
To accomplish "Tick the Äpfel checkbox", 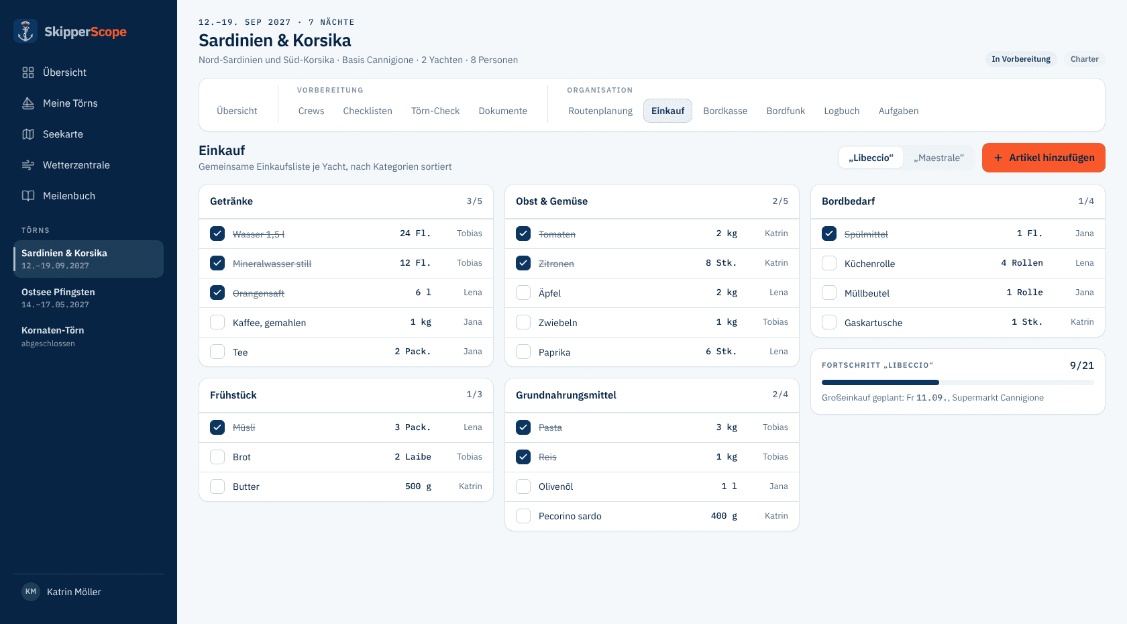I will click(x=523, y=293).
